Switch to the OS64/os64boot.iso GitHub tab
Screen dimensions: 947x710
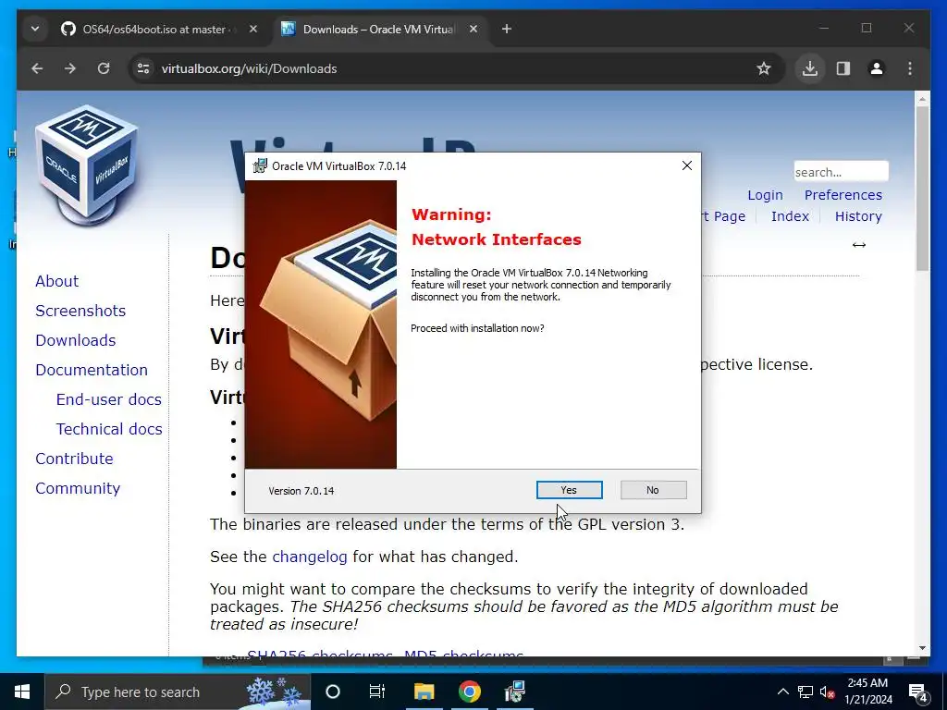tap(154, 29)
